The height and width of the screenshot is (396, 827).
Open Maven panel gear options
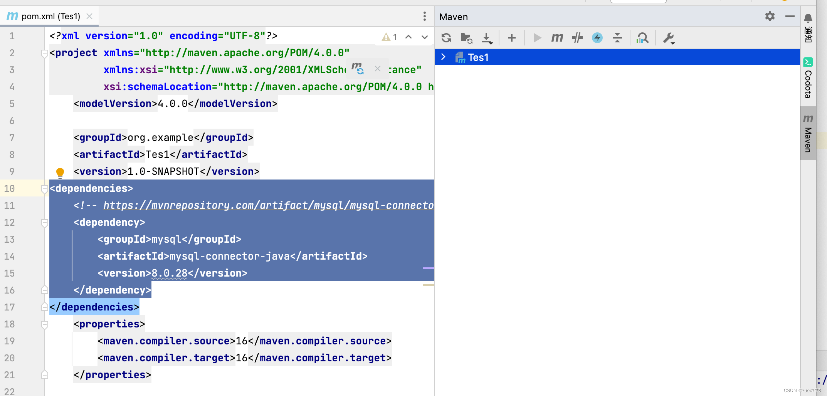click(770, 16)
